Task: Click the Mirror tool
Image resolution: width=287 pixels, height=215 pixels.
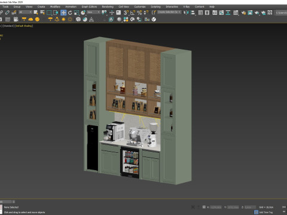Action: pos(186,13)
